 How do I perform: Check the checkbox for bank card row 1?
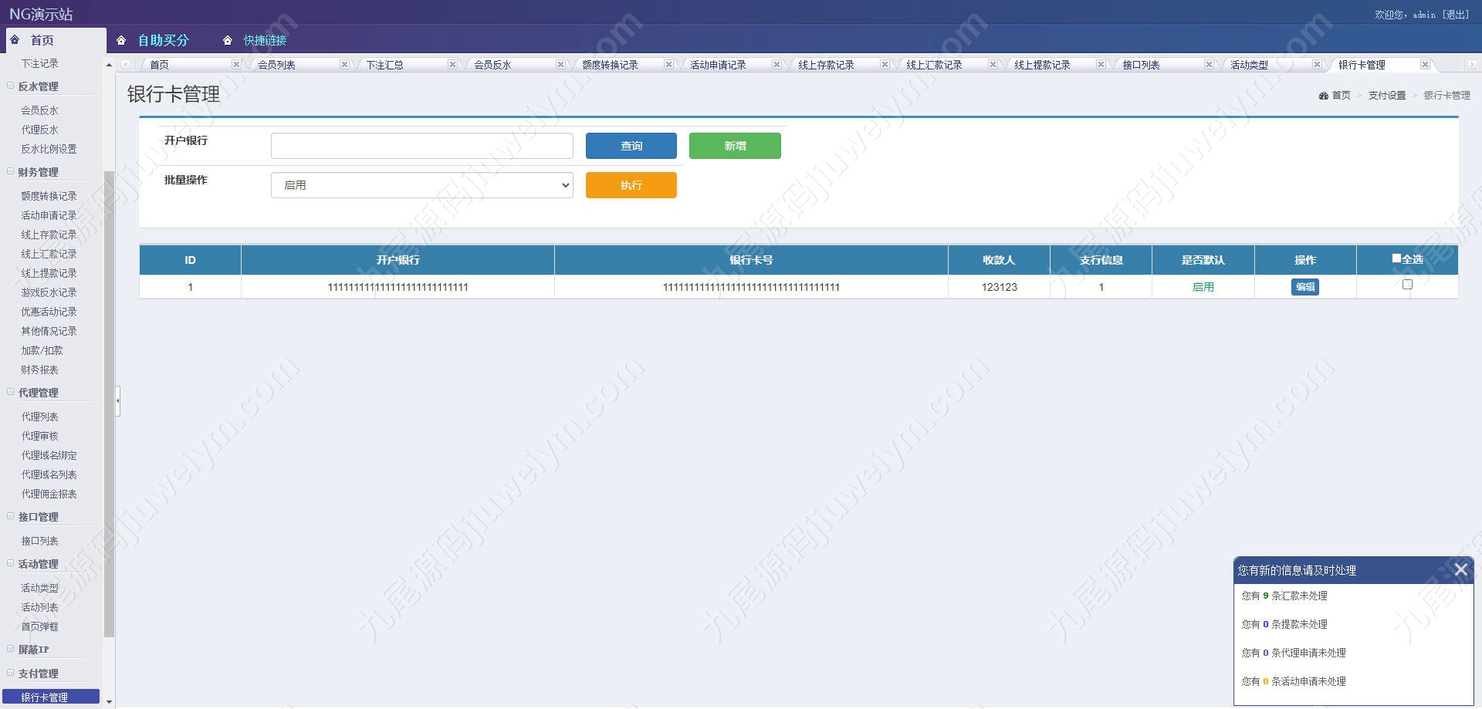[x=1407, y=285]
